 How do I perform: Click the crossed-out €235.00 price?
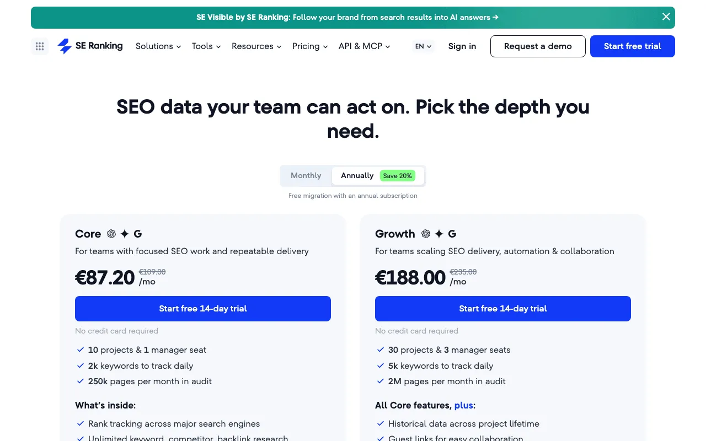coord(463,272)
